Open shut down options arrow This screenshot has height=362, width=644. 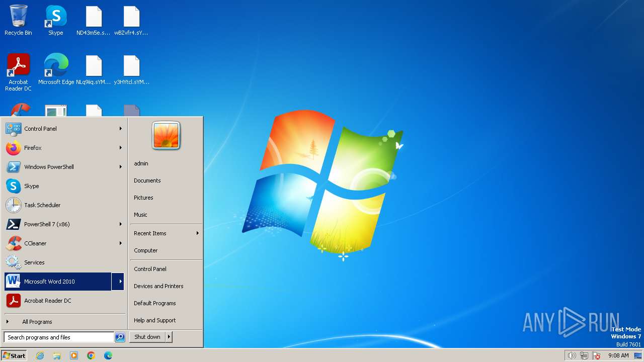pyautogui.click(x=169, y=337)
